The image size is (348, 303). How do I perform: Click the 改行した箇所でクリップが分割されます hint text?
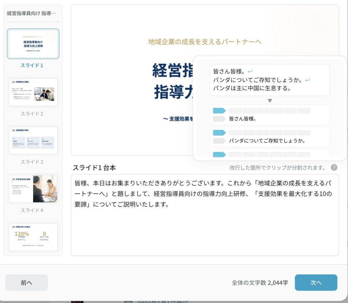tap(277, 168)
